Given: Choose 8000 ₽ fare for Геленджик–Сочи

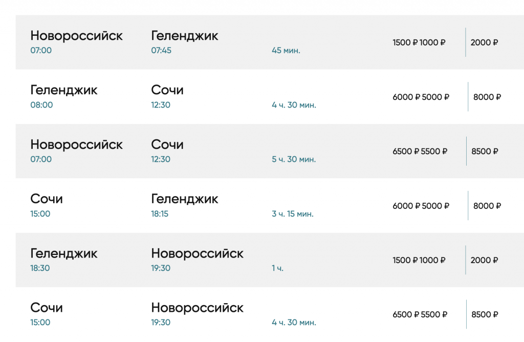Looking at the screenshot, I should click(487, 97).
